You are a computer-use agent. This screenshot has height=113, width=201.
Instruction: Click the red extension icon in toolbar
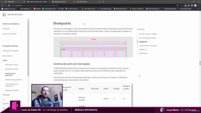pyautogui.click(x=185, y=6)
